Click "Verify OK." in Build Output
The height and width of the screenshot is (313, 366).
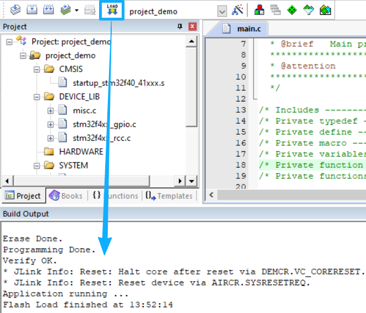30,261
